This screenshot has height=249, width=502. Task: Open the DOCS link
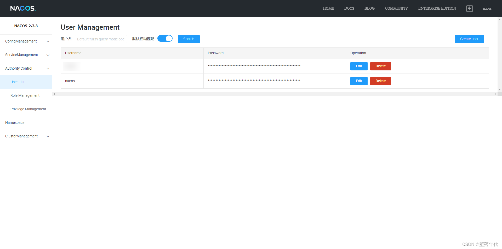pyautogui.click(x=349, y=8)
